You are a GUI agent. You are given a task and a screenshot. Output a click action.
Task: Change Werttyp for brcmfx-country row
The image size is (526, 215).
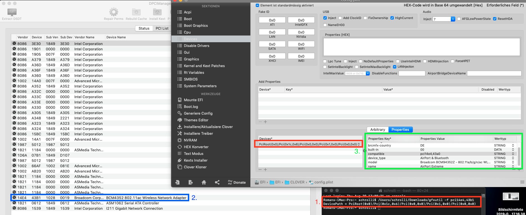(513, 145)
